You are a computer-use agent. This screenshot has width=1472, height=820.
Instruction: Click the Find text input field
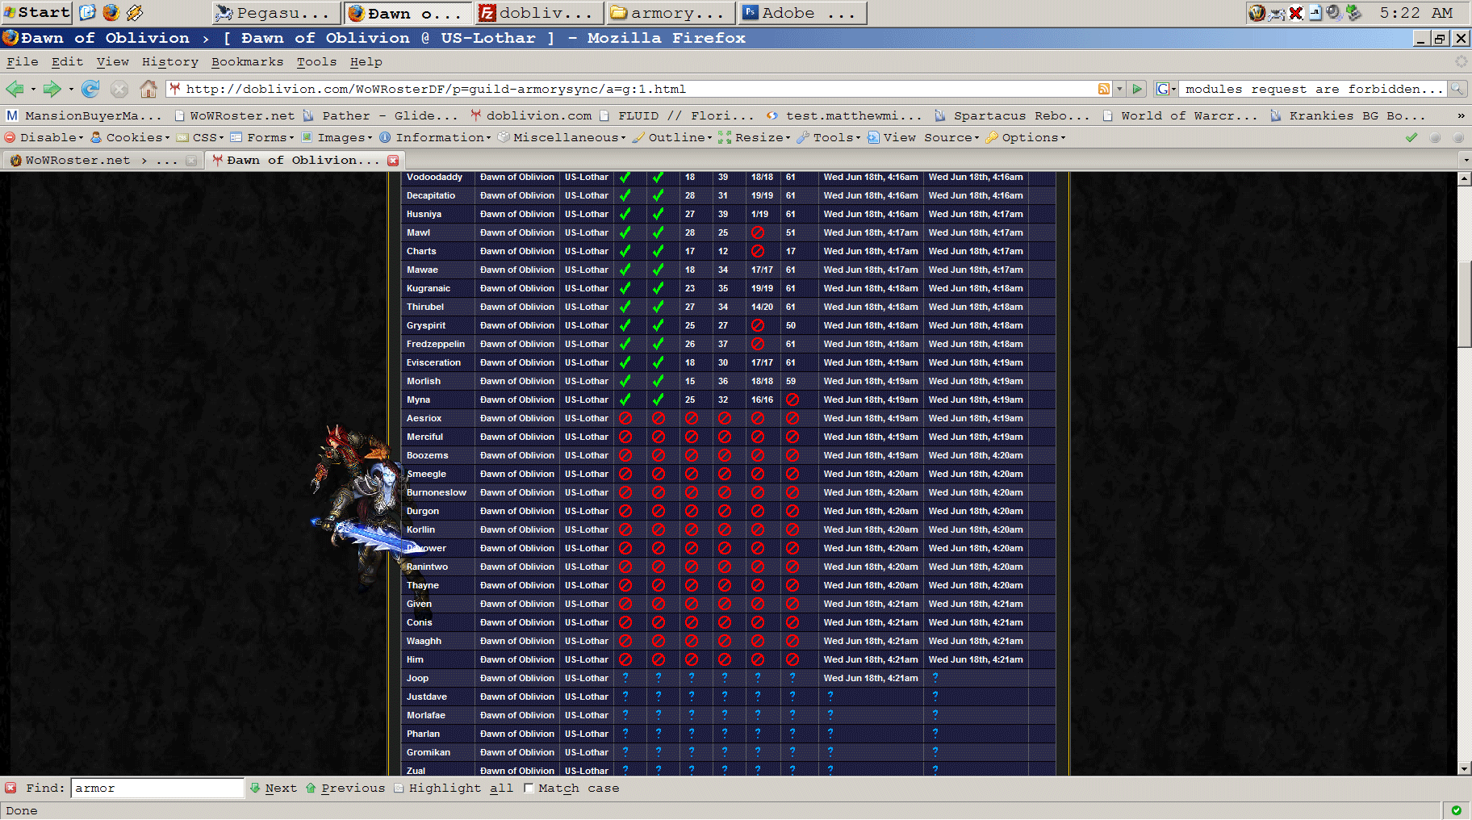pyautogui.click(x=157, y=788)
